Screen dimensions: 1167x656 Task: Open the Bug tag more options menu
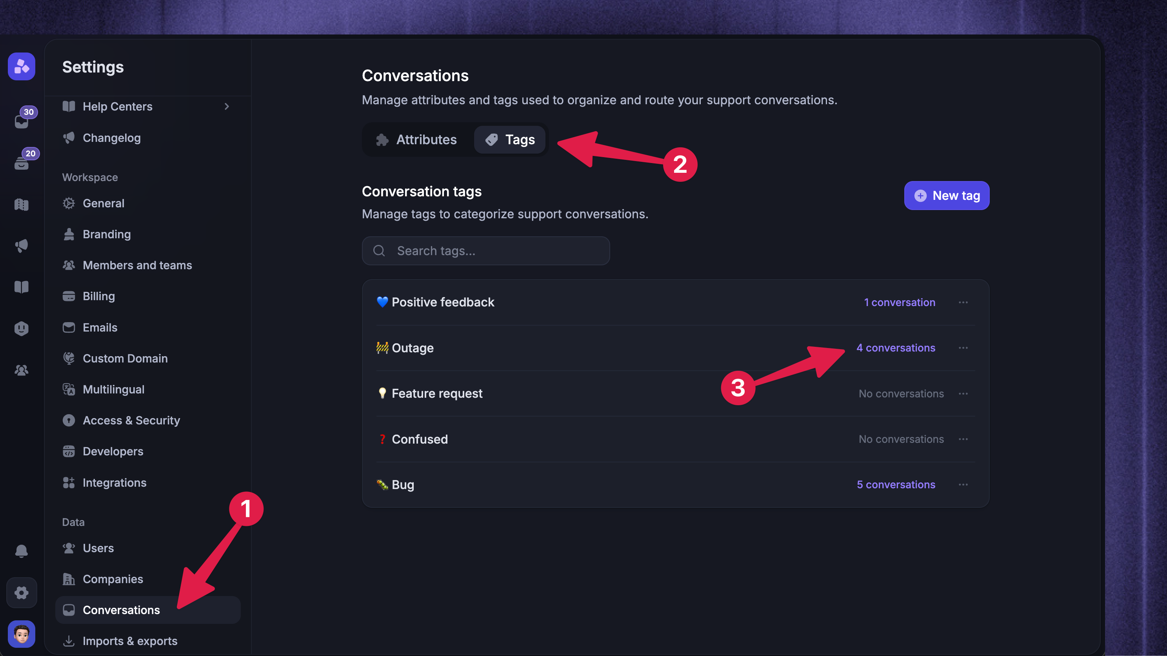963,484
